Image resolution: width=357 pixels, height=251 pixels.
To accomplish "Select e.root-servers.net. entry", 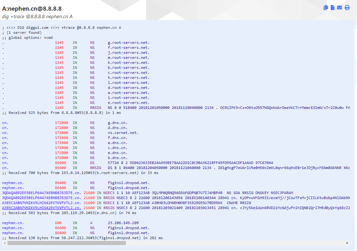I will point(129,103).
